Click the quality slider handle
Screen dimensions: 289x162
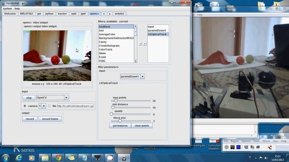click(x=112, y=114)
